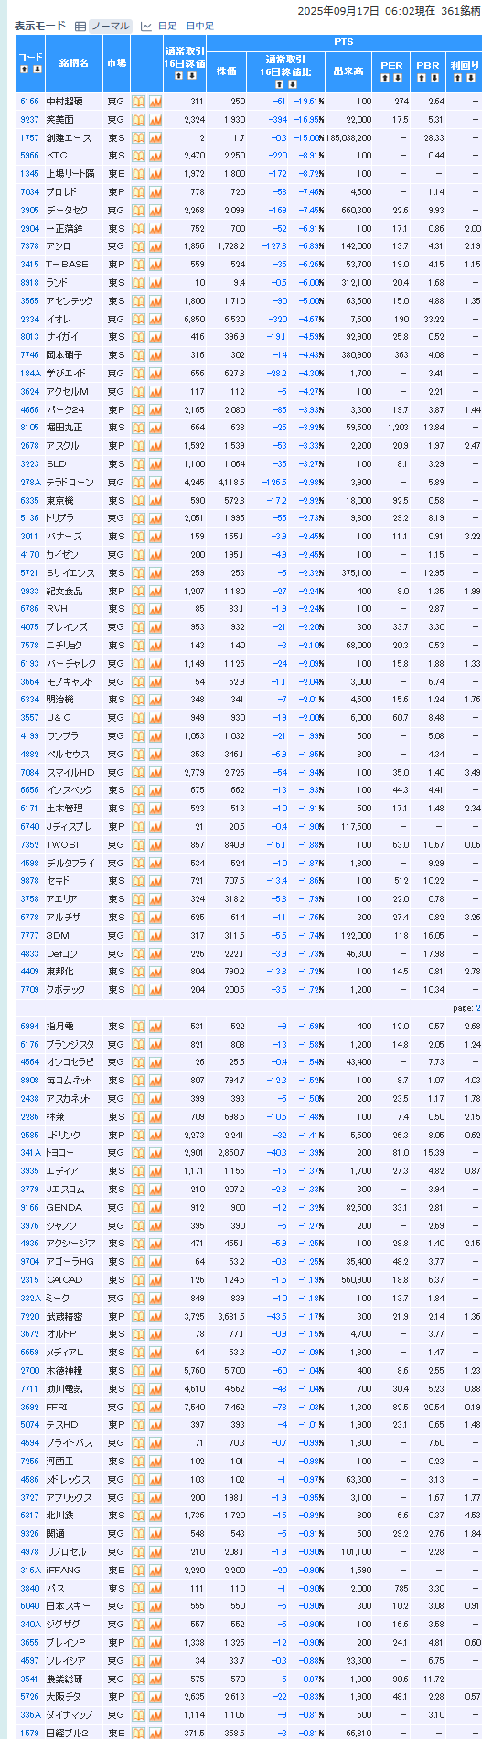Open stock code 278A link
Screen dimensions: 492x1739
[x=30, y=483]
